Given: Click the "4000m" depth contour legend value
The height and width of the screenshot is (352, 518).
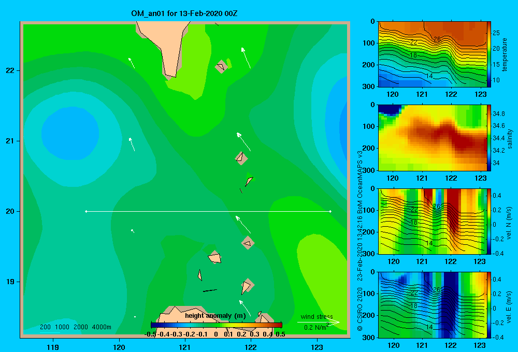Looking at the screenshot, I should tap(102, 327).
